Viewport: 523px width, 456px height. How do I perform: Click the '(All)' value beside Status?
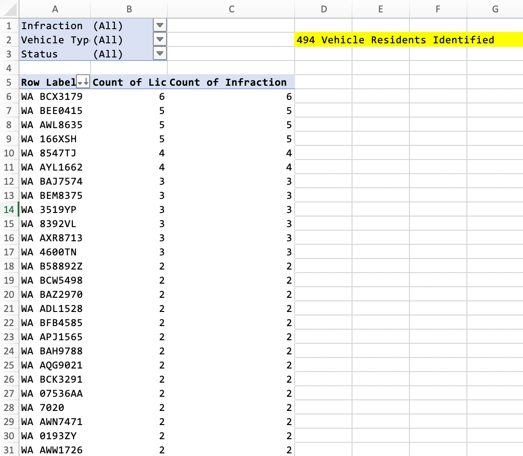pos(108,54)
